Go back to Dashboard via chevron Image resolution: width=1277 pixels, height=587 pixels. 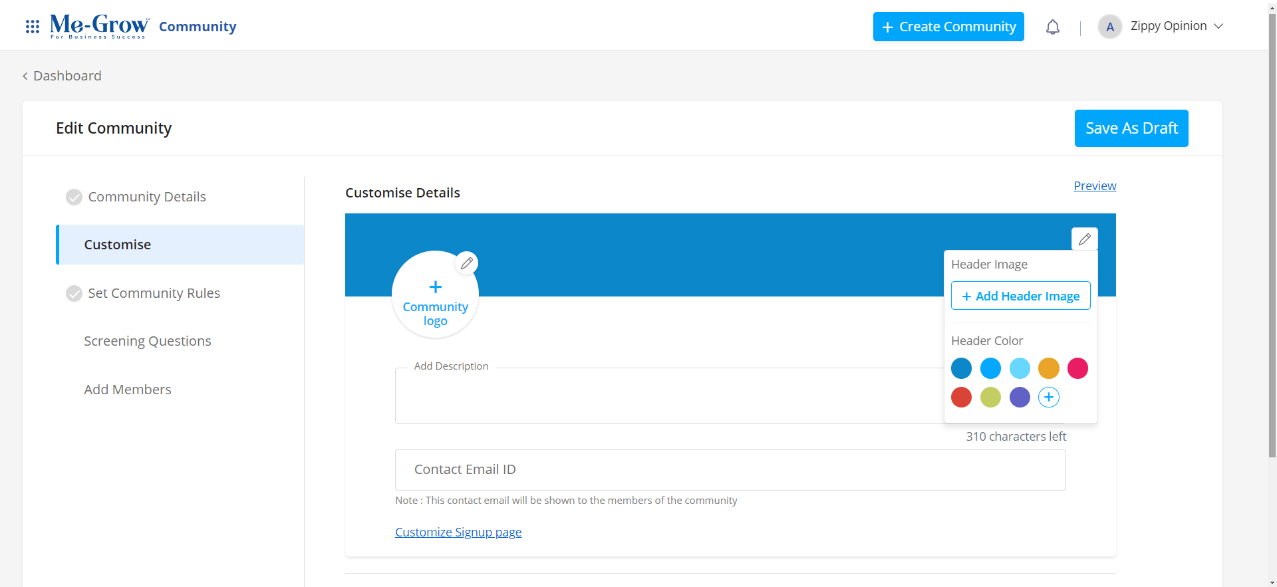point(25,76)
